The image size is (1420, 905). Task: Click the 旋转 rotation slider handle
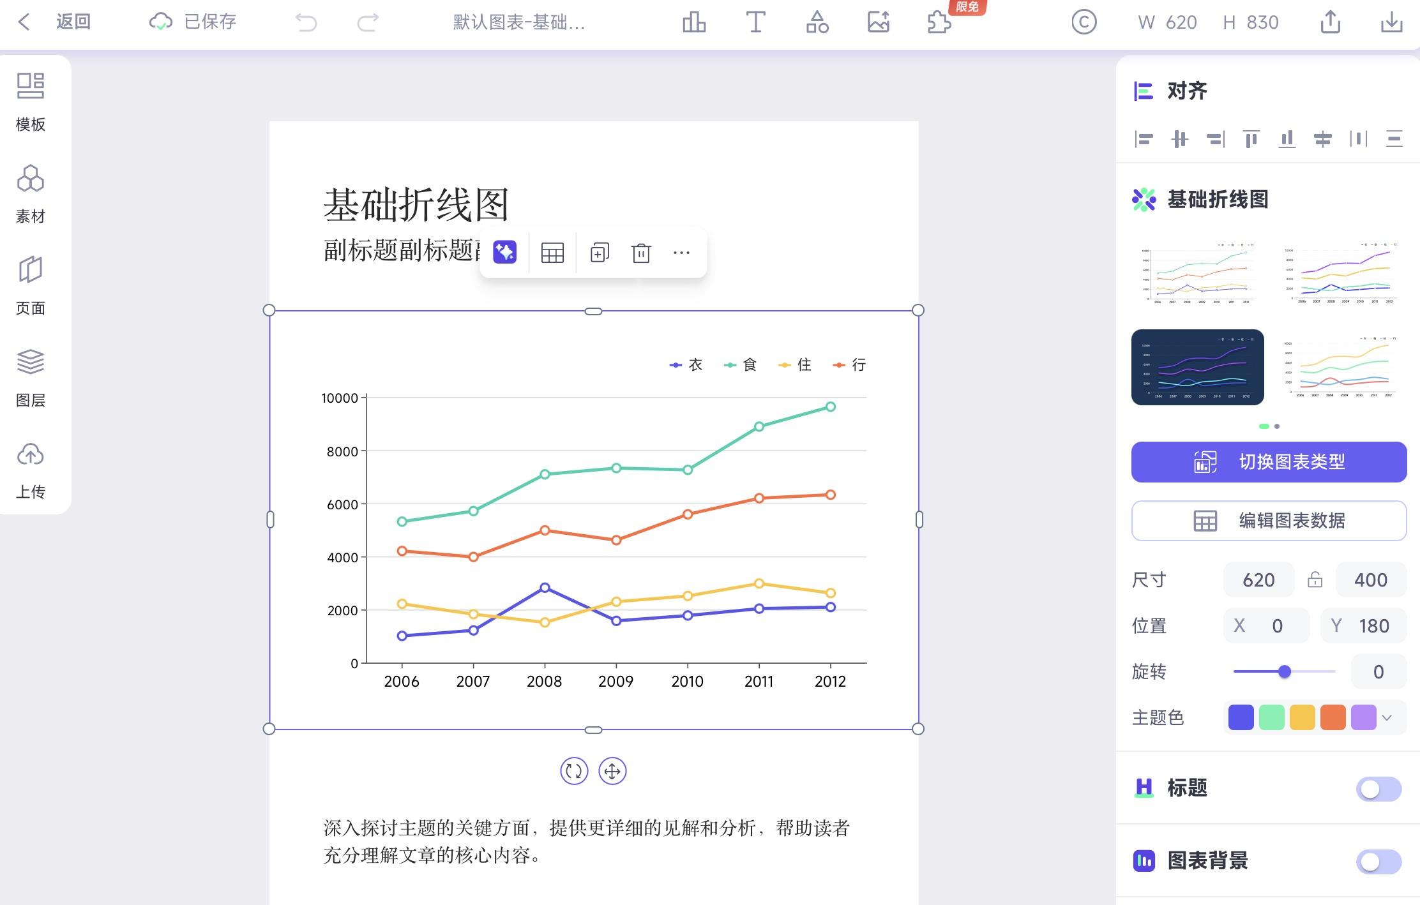(x=1285, y=671)
